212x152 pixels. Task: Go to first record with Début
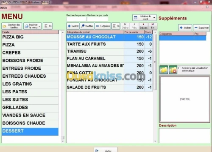(x=125, y=26)
